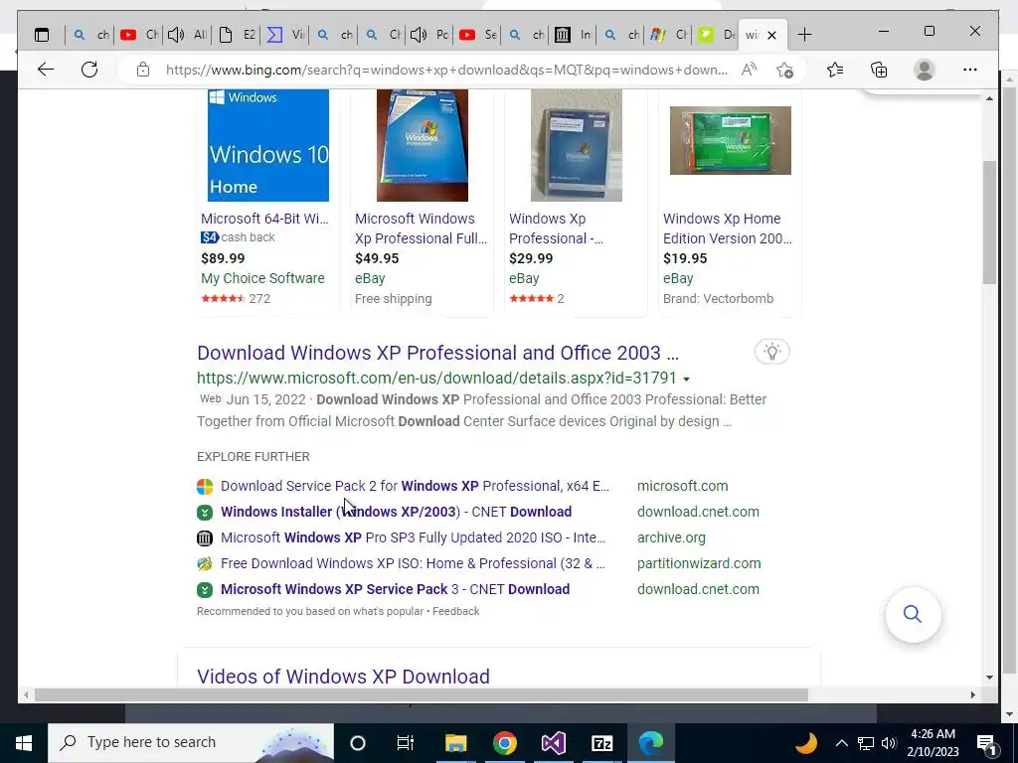
Task: Launch Visual Studio from taskbar
Action: [x=553, y=742]
